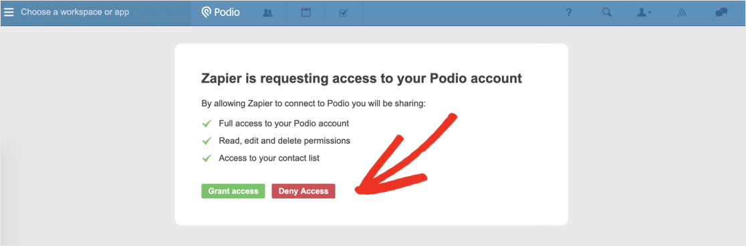This screenshot has height=246, width=746.
Task: Click the green Grant access button
Action: coord(233,191)
